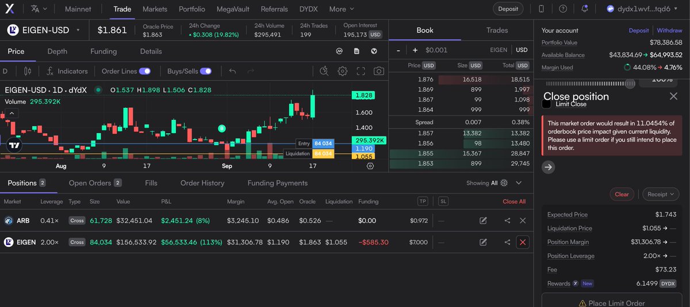The width and height of the screenshot is (690, 307).
Task: Click the mobile phone icon
Action: 542,9
